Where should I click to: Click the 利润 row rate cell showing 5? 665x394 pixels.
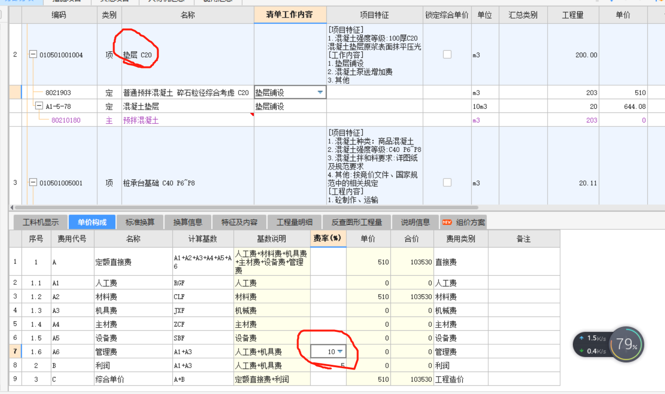[x=328, y=365]
